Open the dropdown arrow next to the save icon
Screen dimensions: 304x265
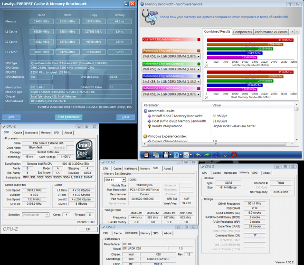tap(171, 155)
